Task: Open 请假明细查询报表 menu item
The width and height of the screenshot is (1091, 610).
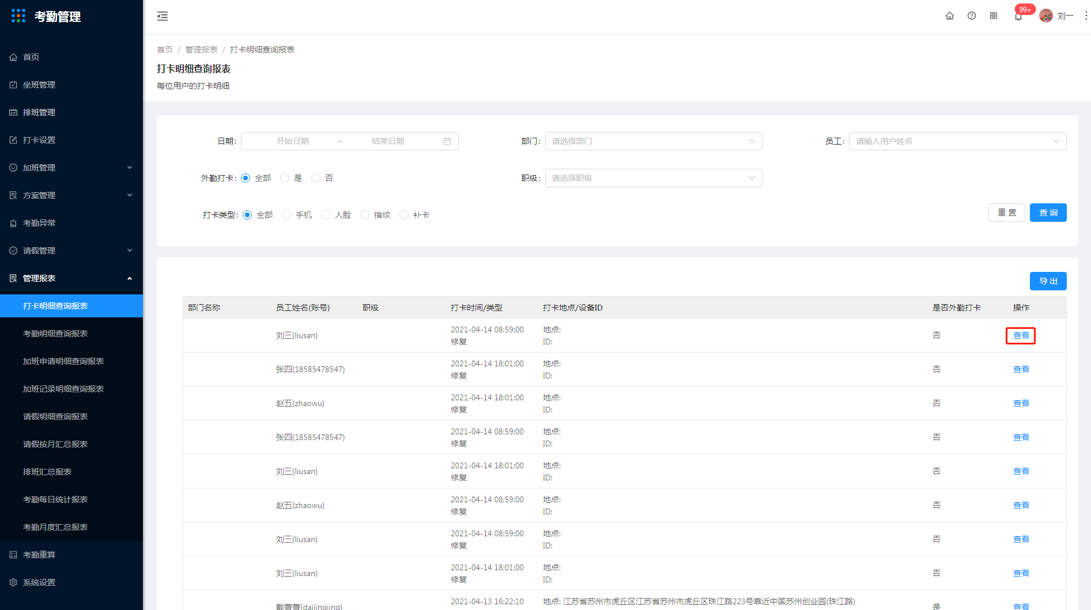Action: (71, 416)
